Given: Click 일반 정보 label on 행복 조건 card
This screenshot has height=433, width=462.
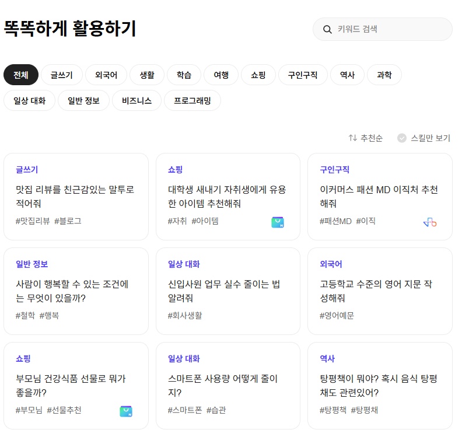Looking at the screenshot, I should (x=32, y=264).
